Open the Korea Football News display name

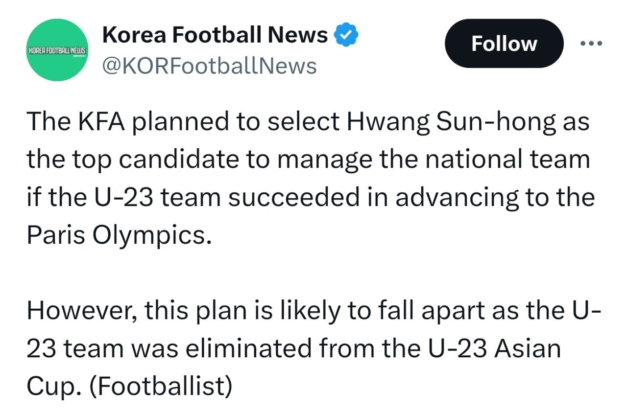tap(215, 35)
